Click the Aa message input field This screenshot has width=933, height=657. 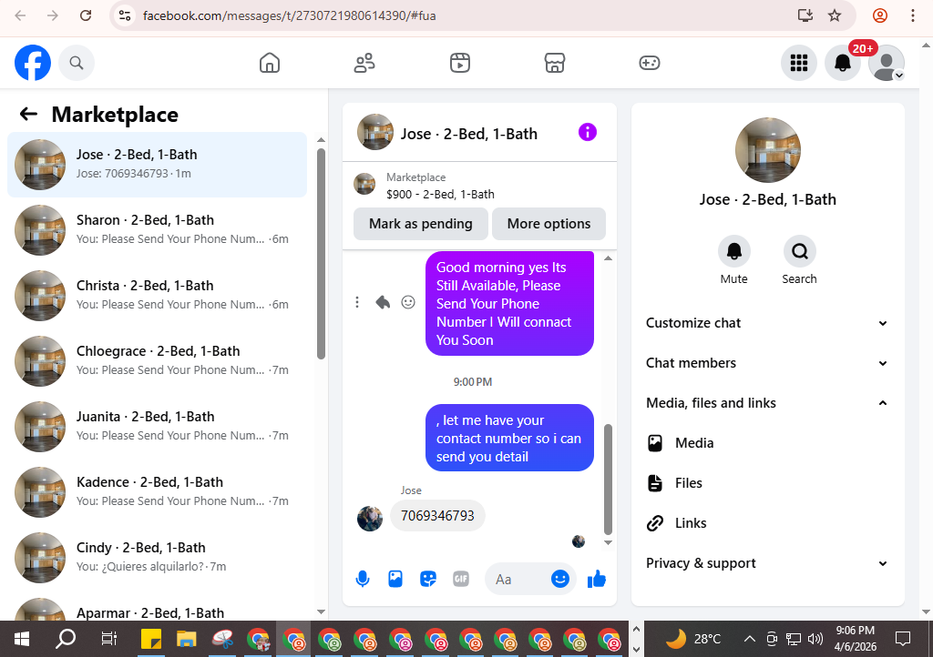point(518,579)
